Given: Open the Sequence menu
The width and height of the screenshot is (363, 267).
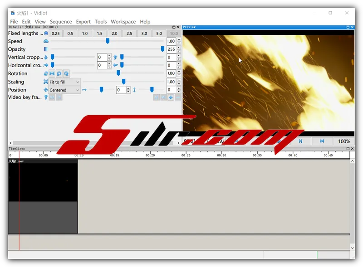Looking at the screenshot, I should pyautogui.click(x=61, y=21).
